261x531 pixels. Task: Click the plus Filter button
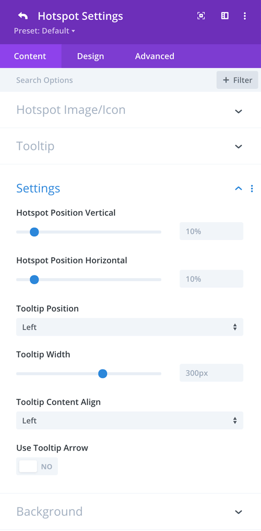point(238,80)
